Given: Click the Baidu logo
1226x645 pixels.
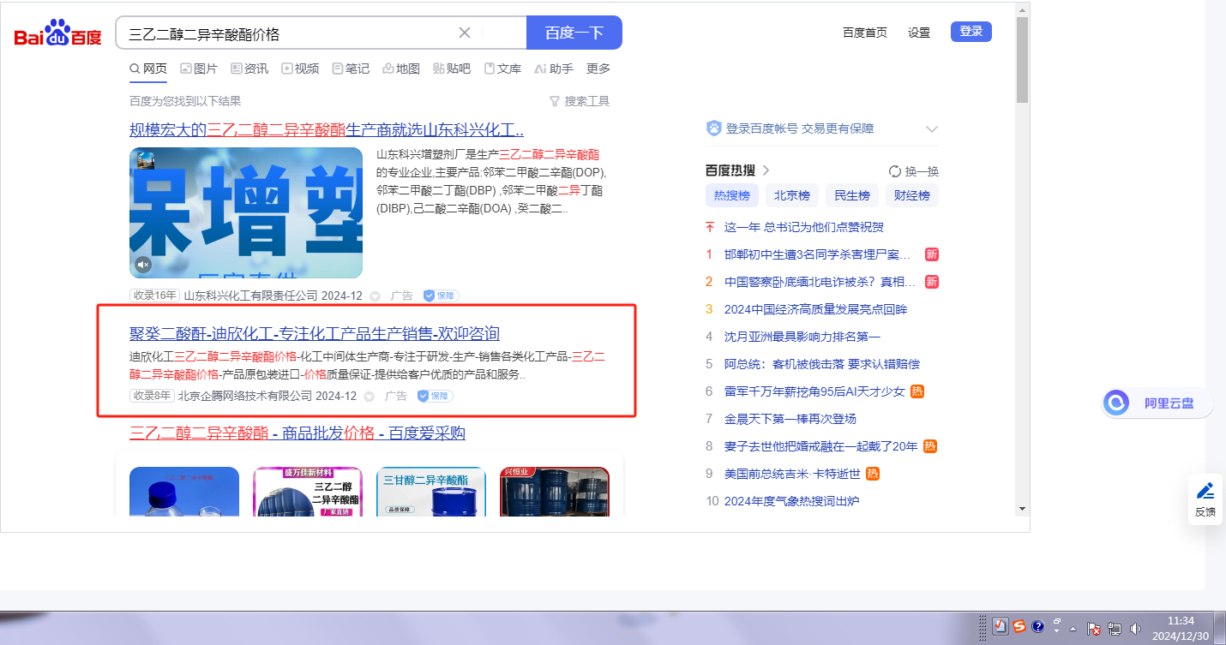Looking at the screenshot, I should pyautogui.click(x=57, y=33).
